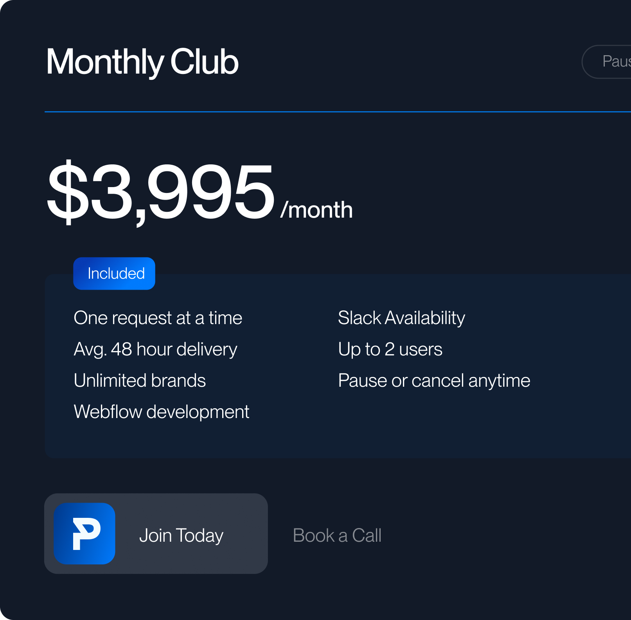Select the Slack Availability feature
The width and height of the screenshot is (631, 620).
[401, 318]
